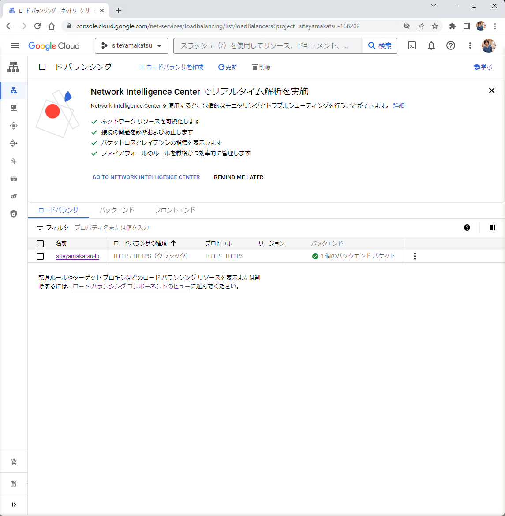505x516 pixels.
Task: Open the fifth sidebar icon with crossing lines
Action: pyautogui.click(x=14, y=161)
